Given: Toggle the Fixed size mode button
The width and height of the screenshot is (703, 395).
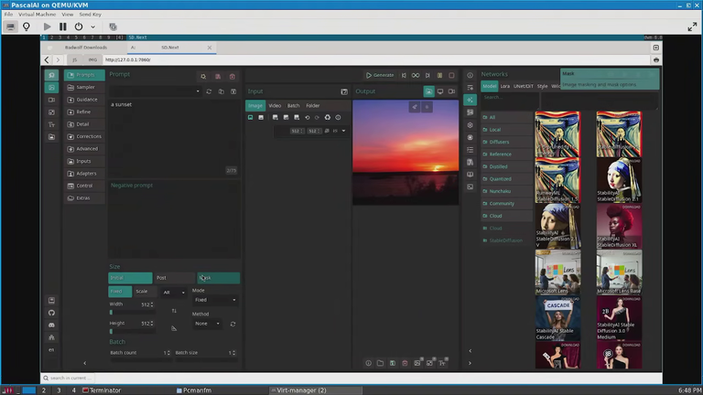Looking at the screenshot, I should [x=120, y=292].
